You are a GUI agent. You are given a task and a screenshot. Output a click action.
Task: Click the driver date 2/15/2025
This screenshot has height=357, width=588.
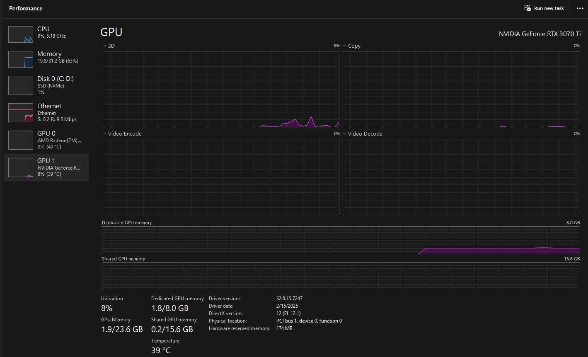[x=287, y=306]
